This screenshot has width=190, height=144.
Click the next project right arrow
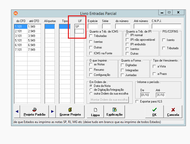click(52, 111)
